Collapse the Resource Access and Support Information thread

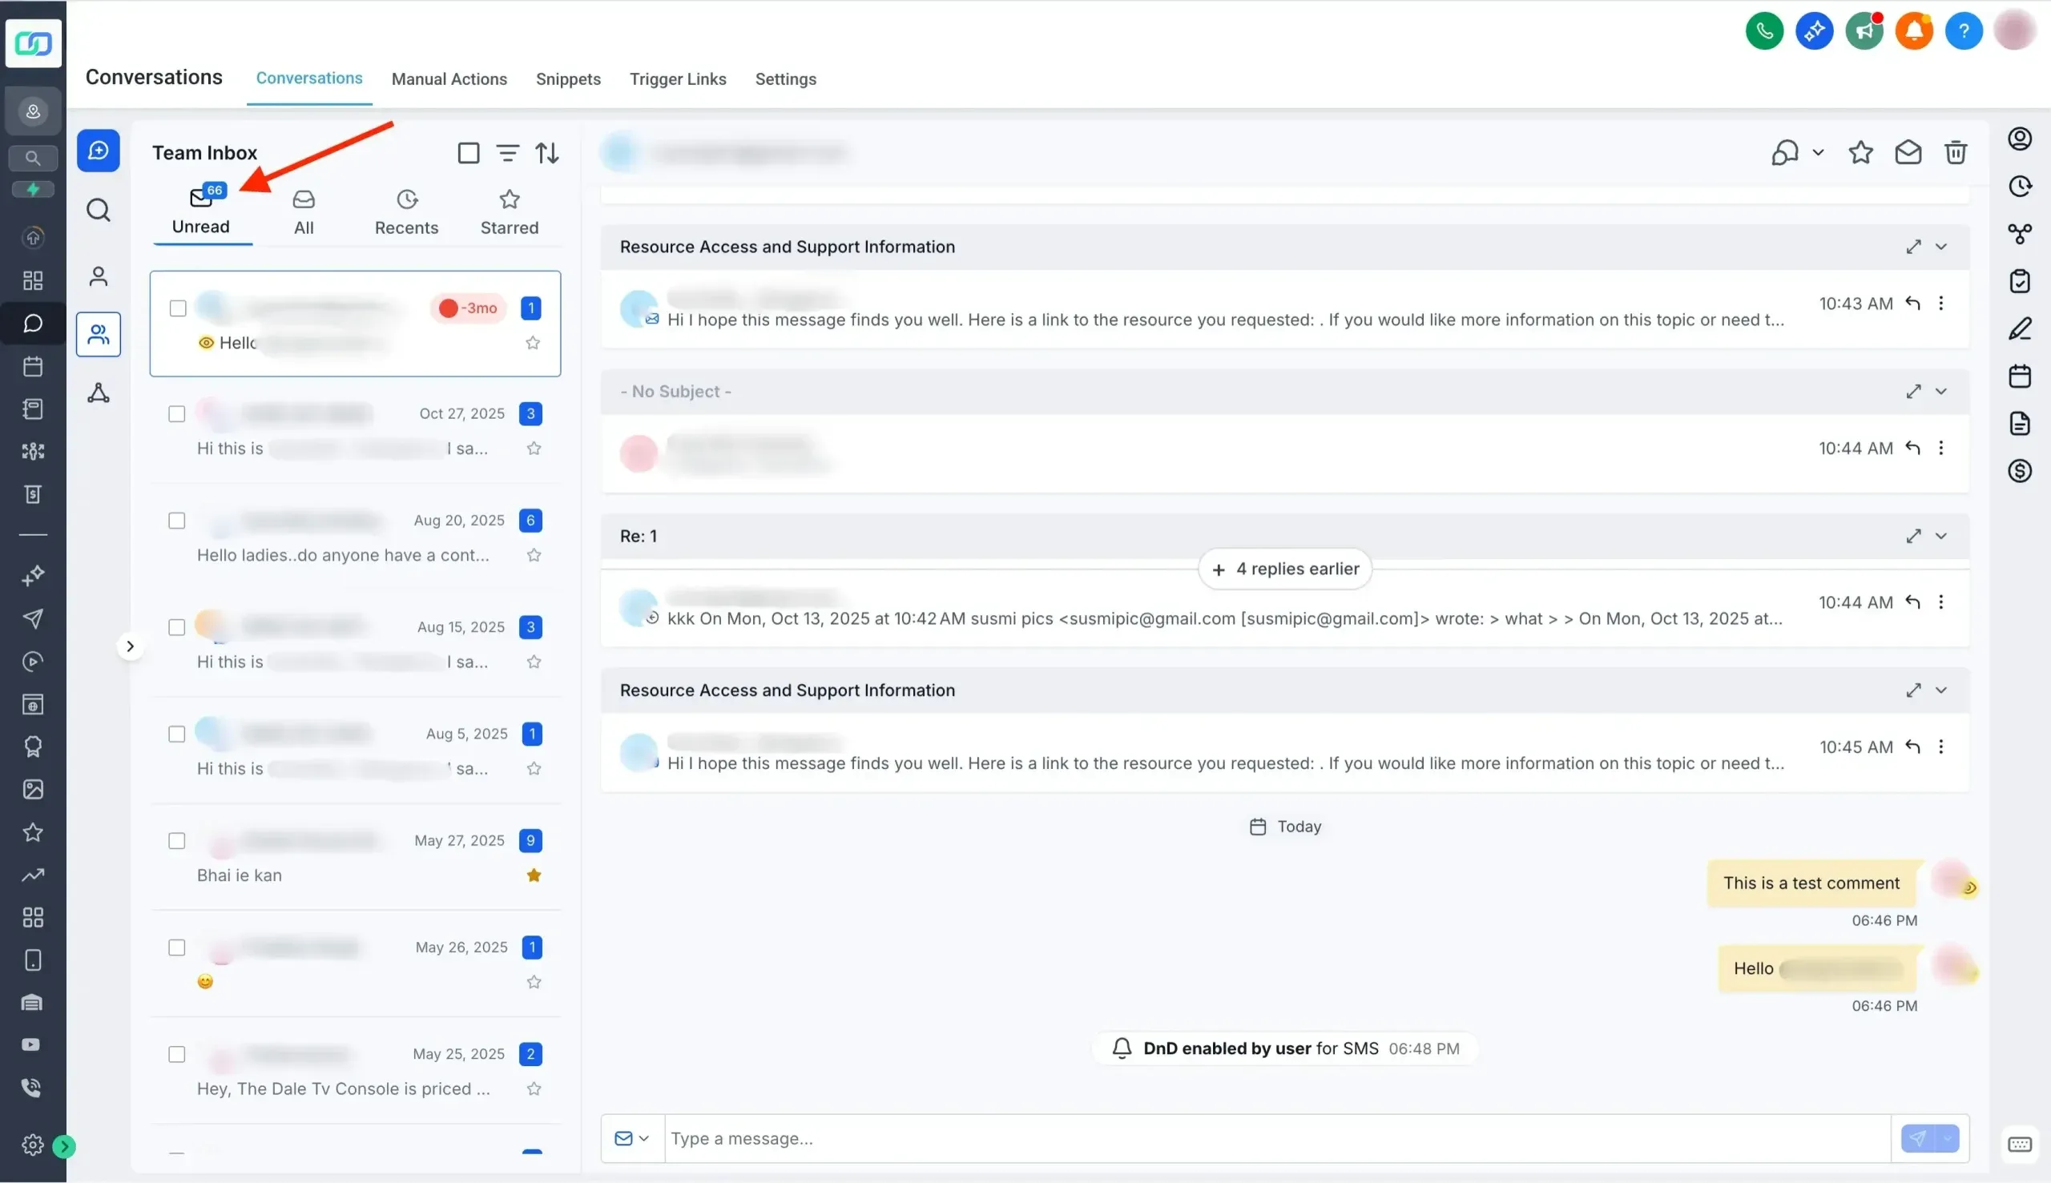pos(1942,246)
